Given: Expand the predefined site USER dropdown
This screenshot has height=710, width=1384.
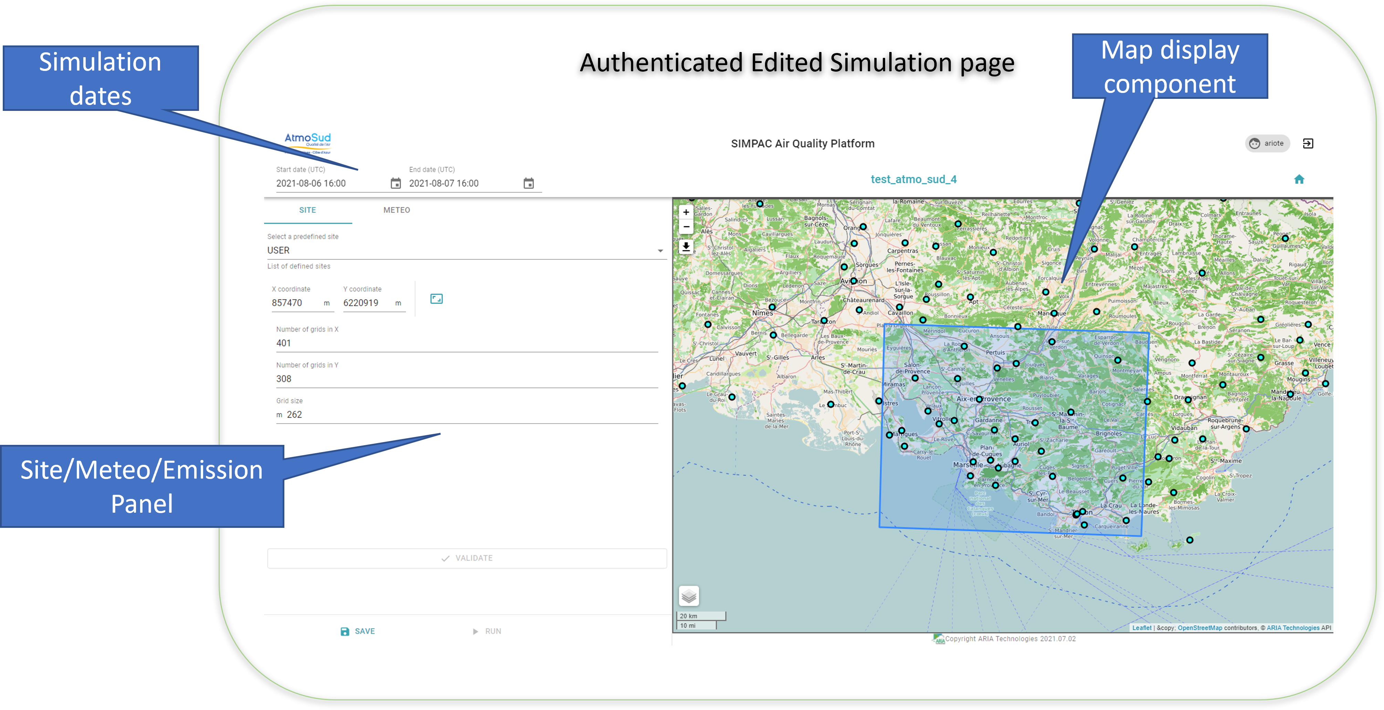Looking at the screenshot, I should [466, 250].
